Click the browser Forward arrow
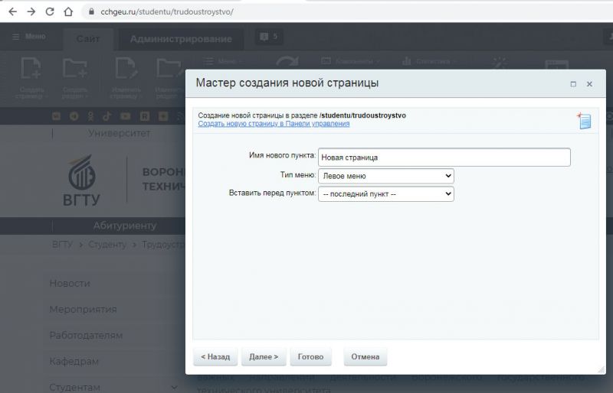Screen dimensions: 613x393 [31, 12]
